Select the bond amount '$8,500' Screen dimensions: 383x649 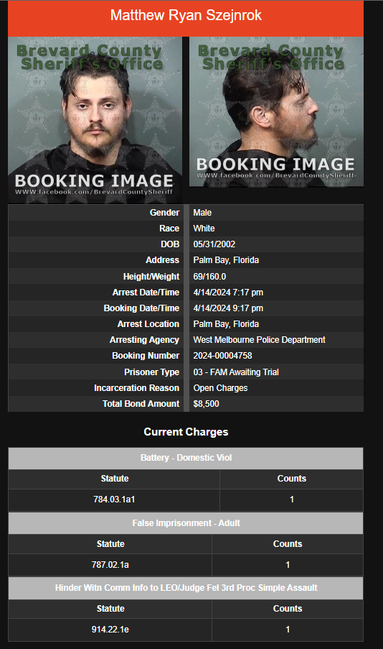click(x=206, y=403)
